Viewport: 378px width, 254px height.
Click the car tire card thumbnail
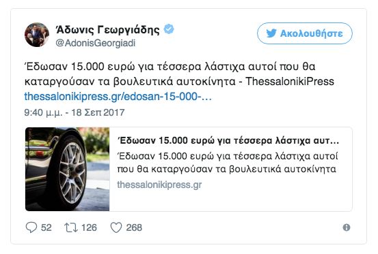coord(67,170)
